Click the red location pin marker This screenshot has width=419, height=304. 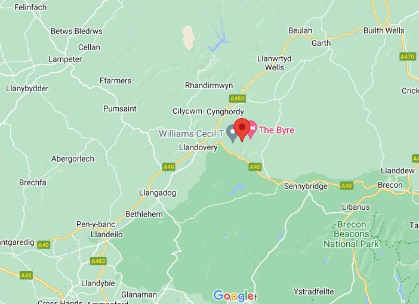tap(242, 129)
